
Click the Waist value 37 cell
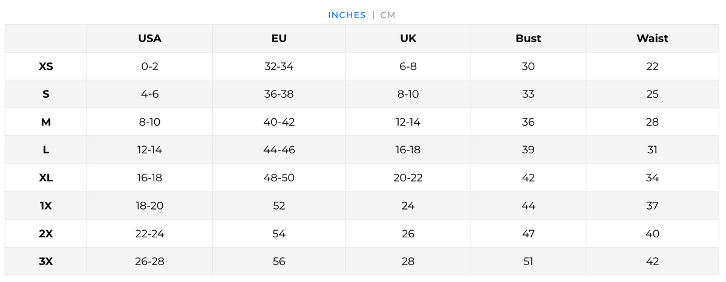click(x=652, y=206)
